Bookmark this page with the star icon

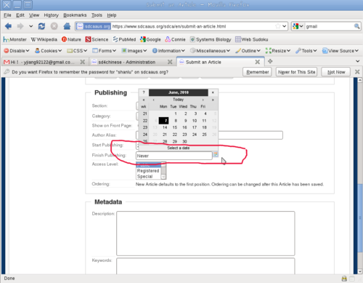[x=278, y=26]
